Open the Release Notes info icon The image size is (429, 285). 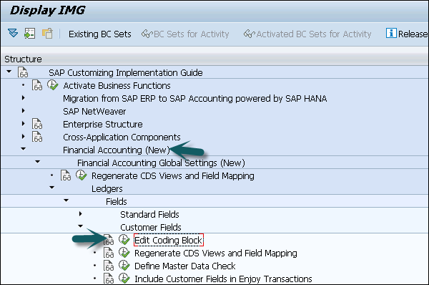(x=391, y=33)
